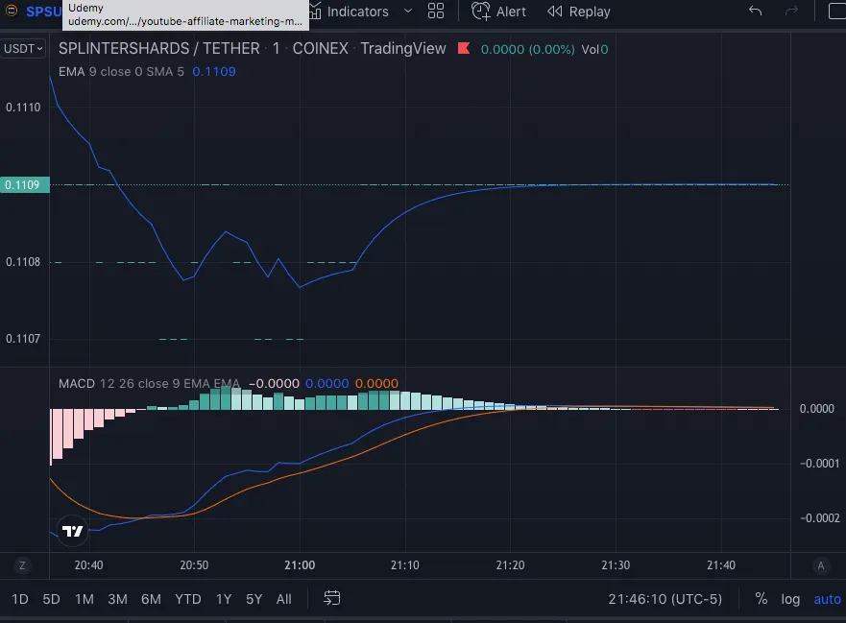The width and height of the screenshot is (846, 623).
Task: Click the 21:00 time axis label
Action: pyautogui.click(x=300, y=565)
